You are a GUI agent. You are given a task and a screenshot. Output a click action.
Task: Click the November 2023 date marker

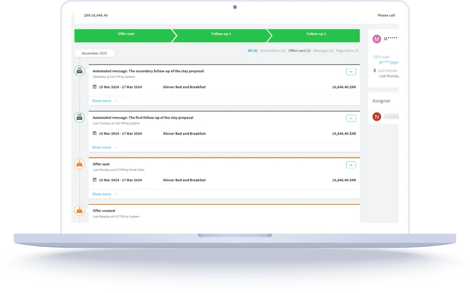click(94, 53)
